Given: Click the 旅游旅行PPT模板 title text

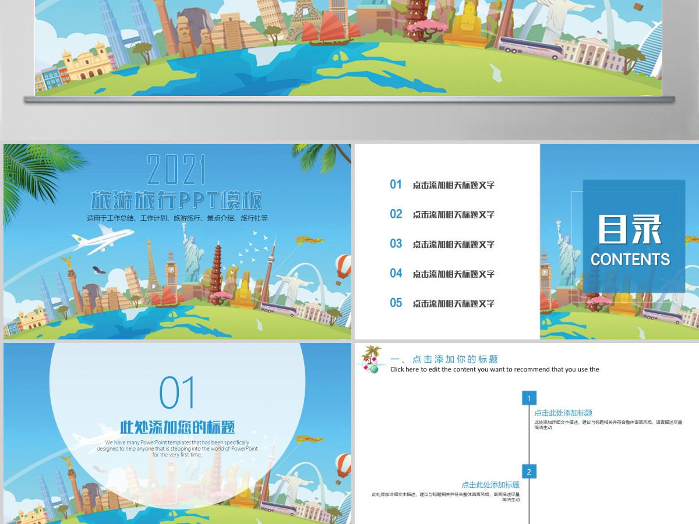Looking at the screenshot, I should click(176, 200).
